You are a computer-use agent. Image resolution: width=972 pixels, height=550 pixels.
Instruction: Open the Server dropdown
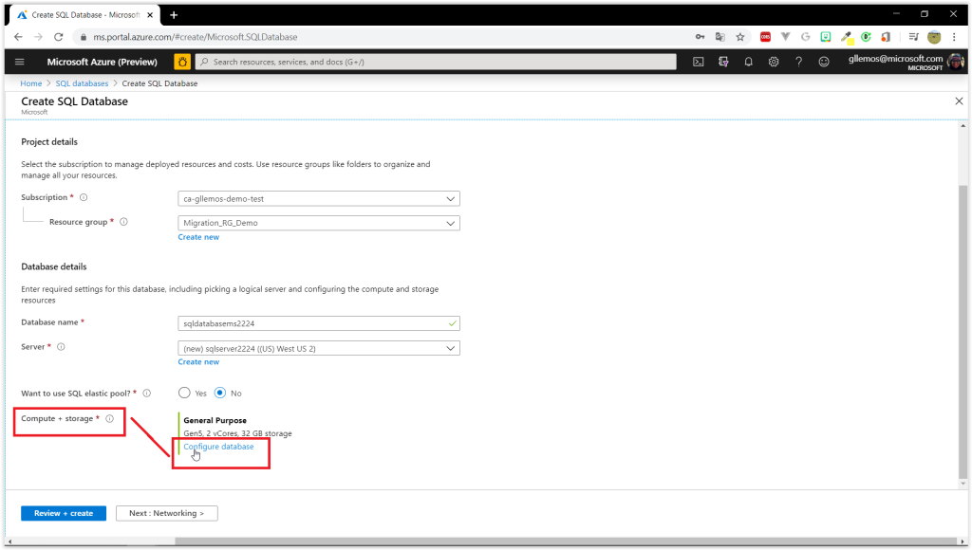tap(319, 348)
